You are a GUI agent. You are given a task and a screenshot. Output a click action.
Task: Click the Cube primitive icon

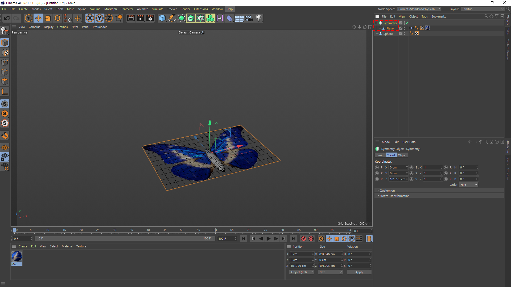pos(162,18)
